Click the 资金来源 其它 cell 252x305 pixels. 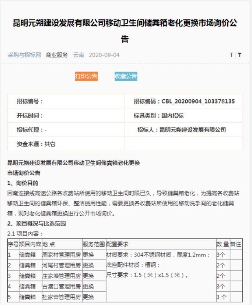pos(66,144)
